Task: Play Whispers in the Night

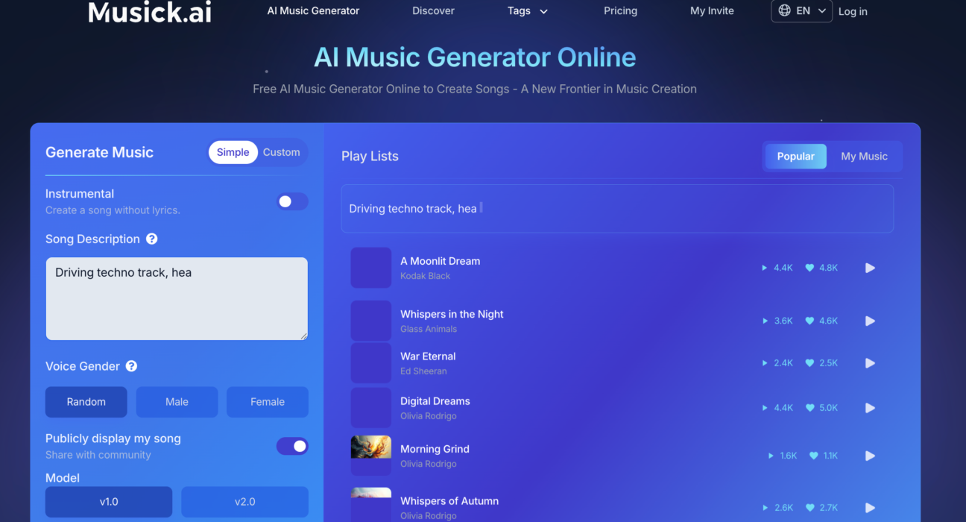Action: [870, 321]
